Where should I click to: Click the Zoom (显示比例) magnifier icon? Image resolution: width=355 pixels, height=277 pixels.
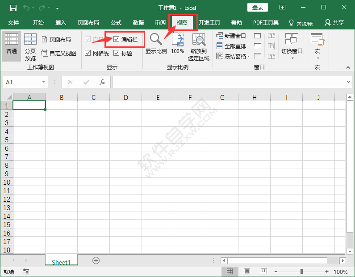coord(156,40)
